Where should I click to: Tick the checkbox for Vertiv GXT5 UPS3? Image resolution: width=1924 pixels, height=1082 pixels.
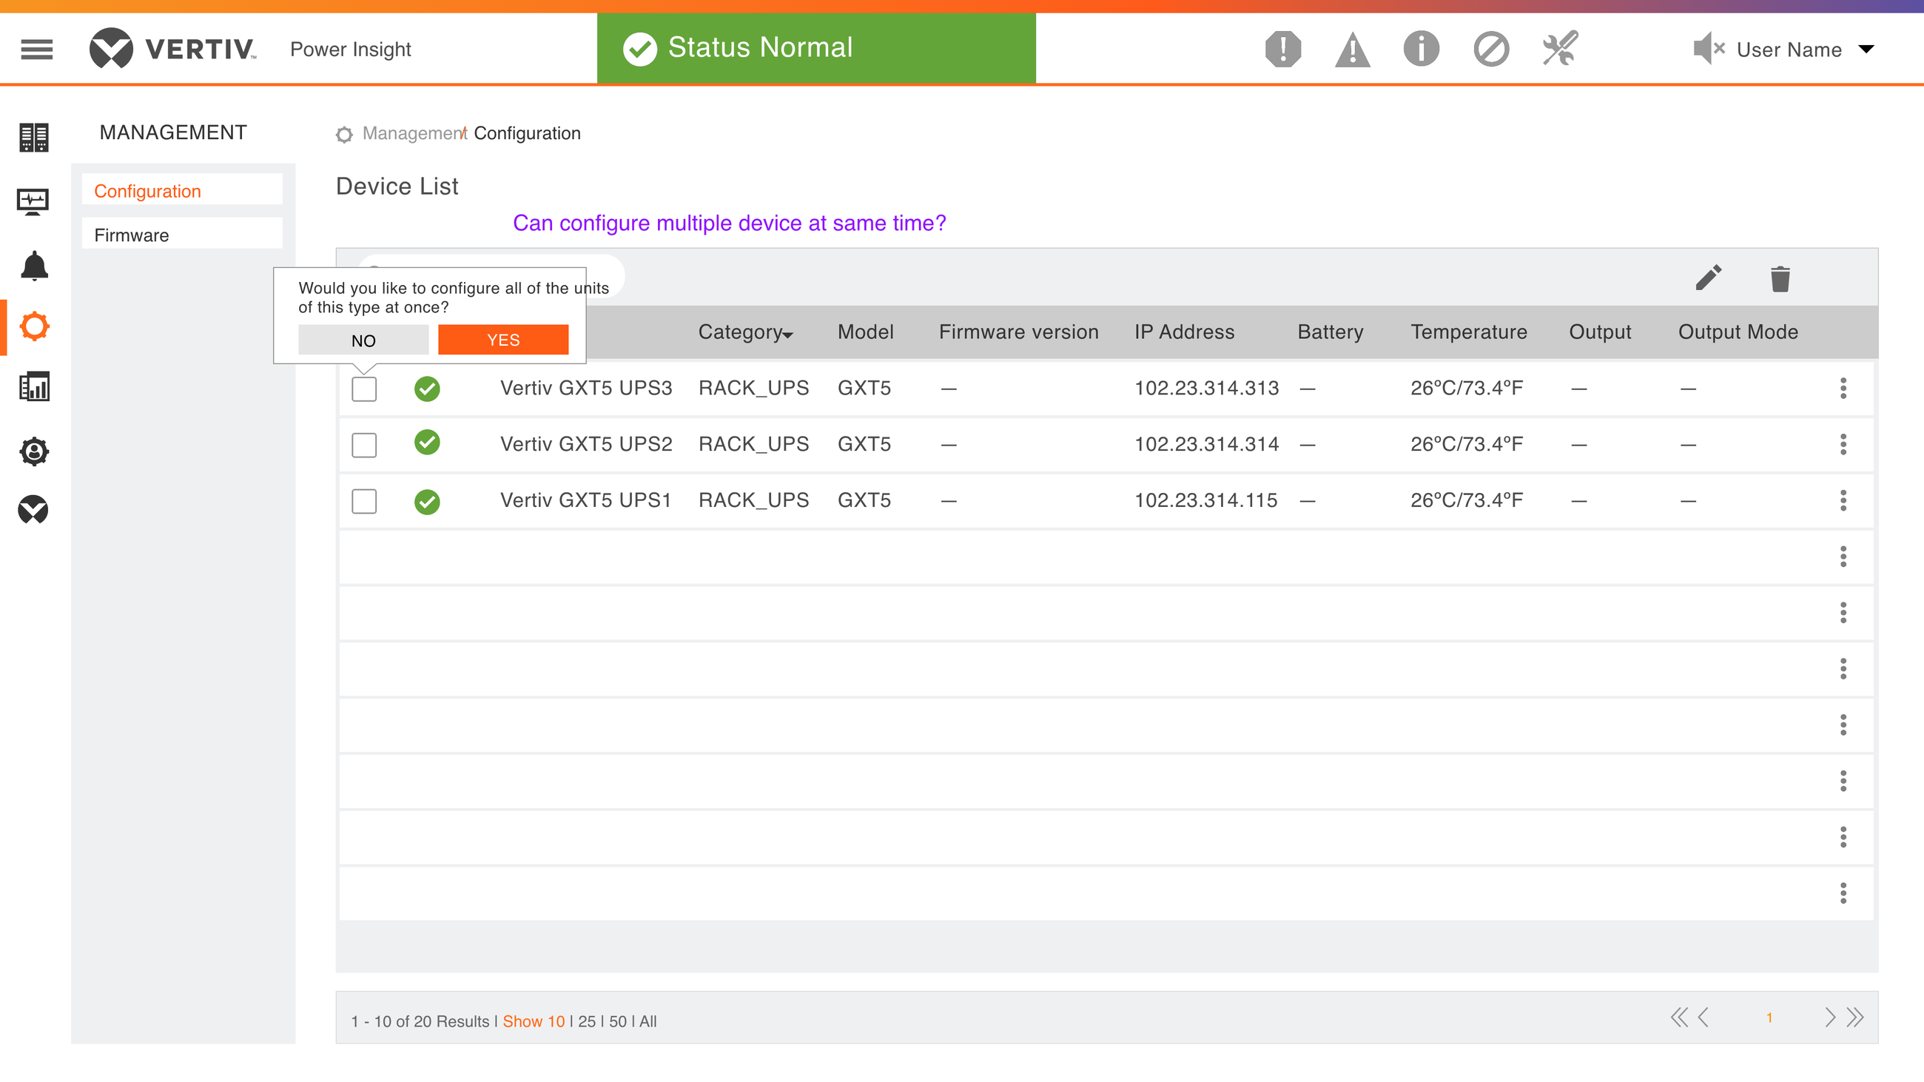(365, 389)
